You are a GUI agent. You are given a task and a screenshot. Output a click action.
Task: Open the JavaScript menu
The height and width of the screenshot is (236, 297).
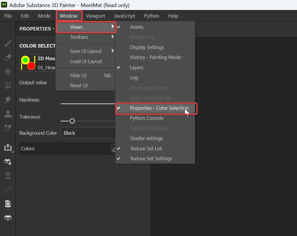pos(124,16)
